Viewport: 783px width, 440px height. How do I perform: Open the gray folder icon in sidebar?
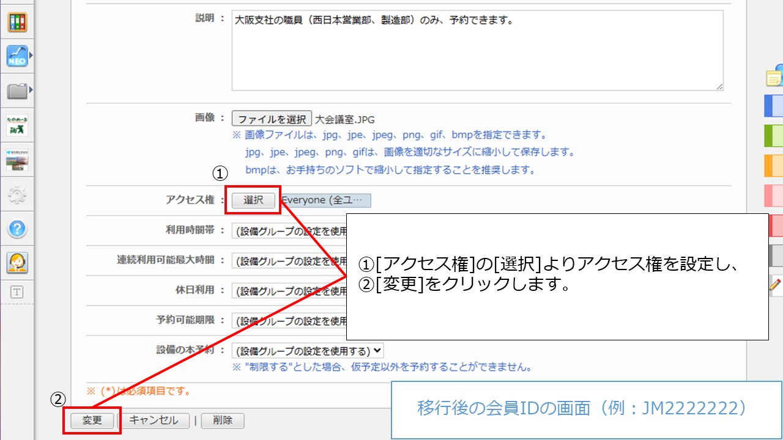(17, 91)
